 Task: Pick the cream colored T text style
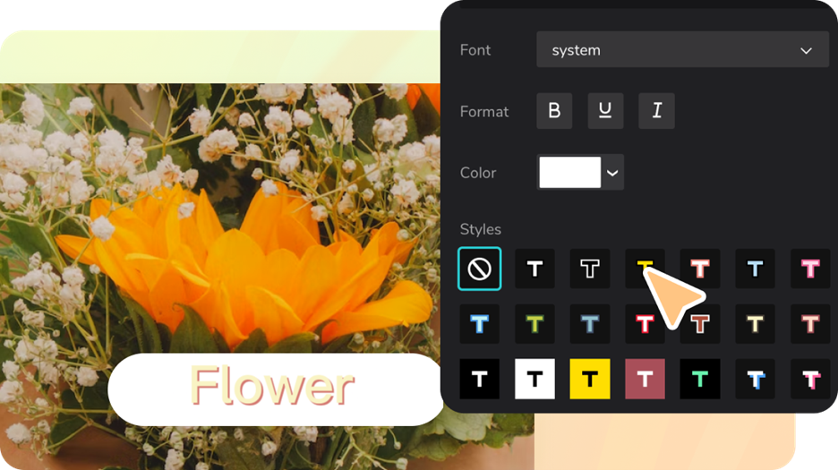click(x=755, y=324)
